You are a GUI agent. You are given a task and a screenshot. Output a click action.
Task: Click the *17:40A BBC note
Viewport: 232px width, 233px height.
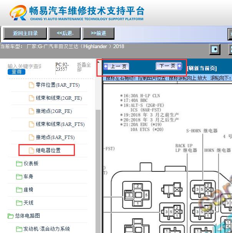[134, 101]
